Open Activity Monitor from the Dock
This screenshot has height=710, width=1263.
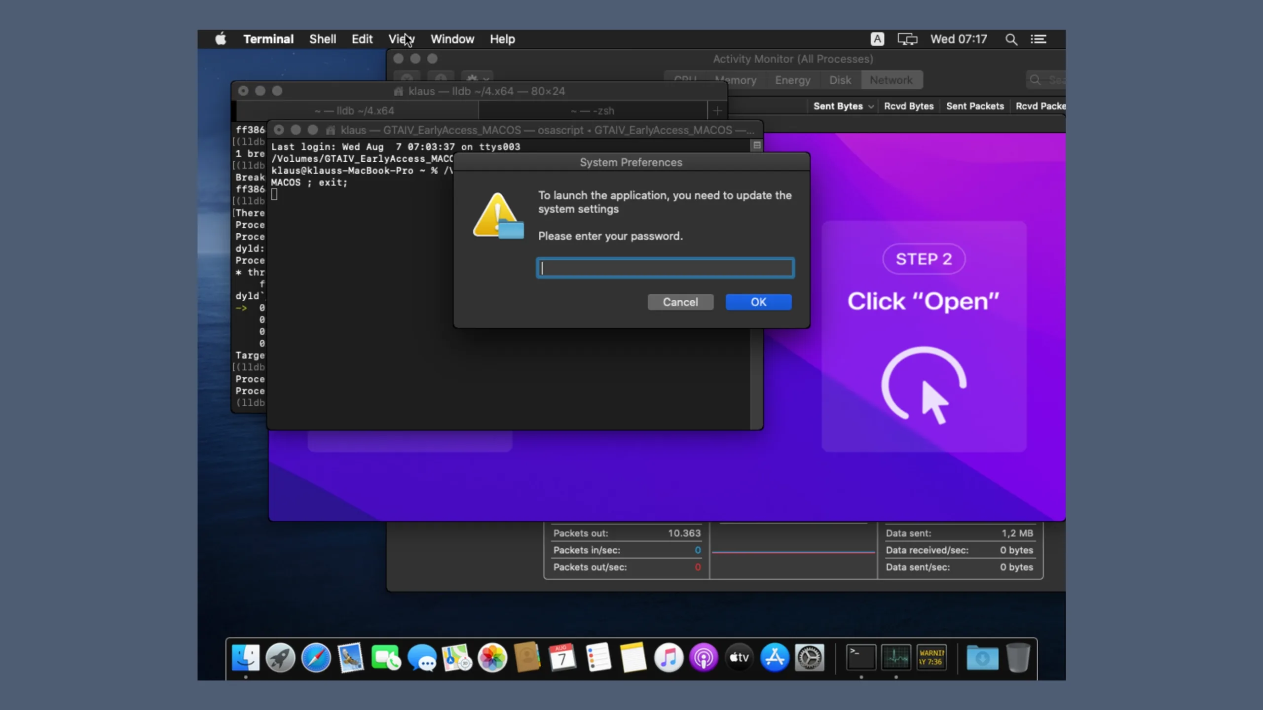pos(896,658)
